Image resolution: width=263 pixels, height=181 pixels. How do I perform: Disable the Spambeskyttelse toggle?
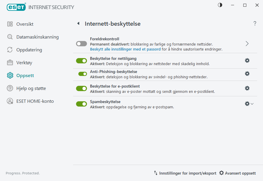pyautogui.click(x=81, y=104)
